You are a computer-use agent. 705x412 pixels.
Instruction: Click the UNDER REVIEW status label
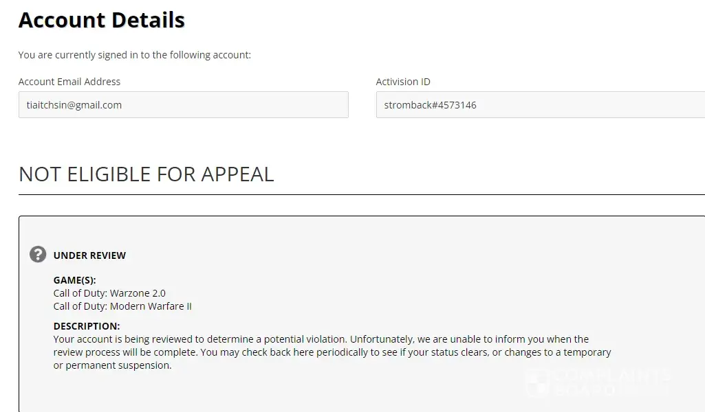[90, 255]
